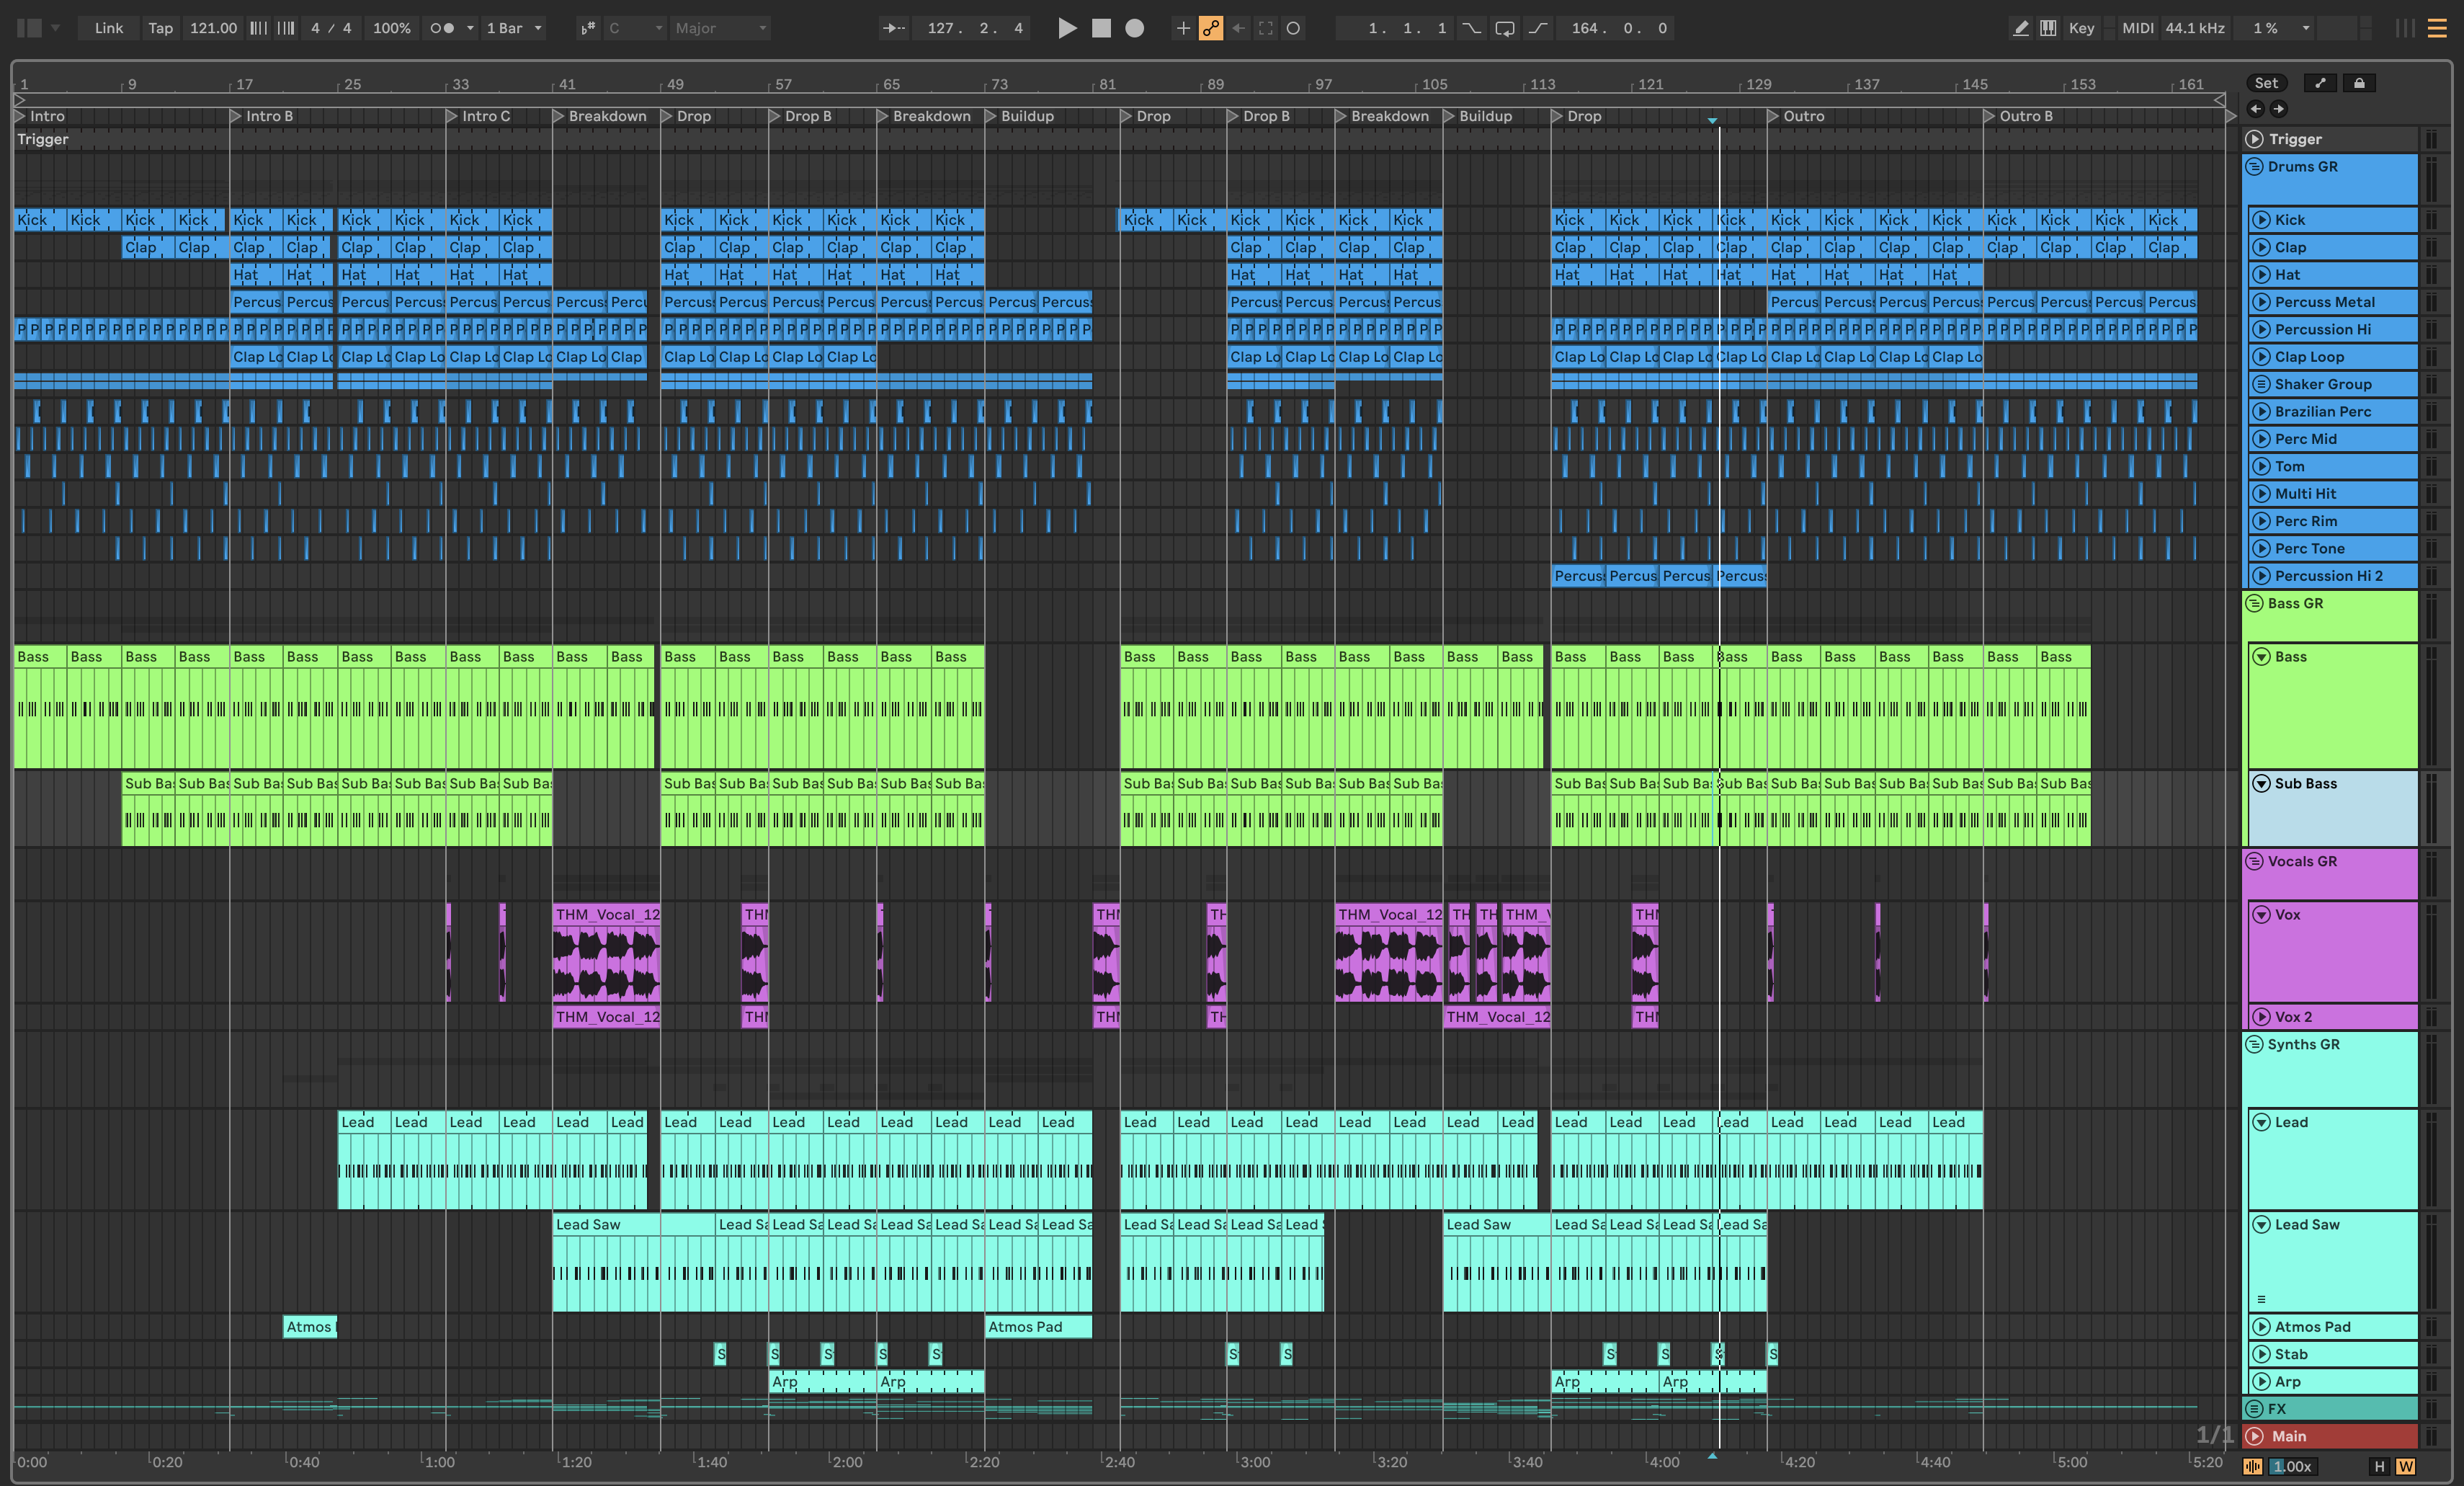Unfold the Brazilian Perc track

2261,412
